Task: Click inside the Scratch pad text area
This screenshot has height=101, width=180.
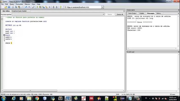Action: tap(152, 72)
